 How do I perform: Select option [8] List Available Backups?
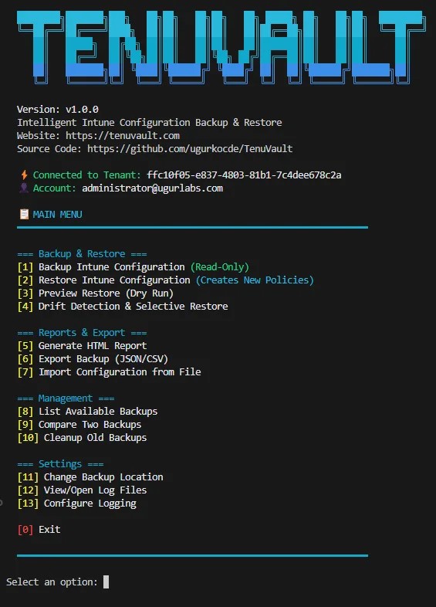pyautogui.click(x=87, y=411)
